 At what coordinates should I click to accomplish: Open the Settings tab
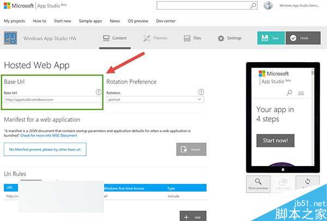click(x=229, y=38)
